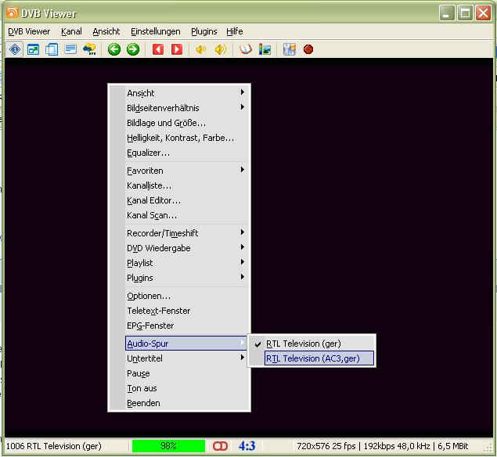Open the EPG binoculars icon
497x457 pixels.
click(x=89, y=49)
